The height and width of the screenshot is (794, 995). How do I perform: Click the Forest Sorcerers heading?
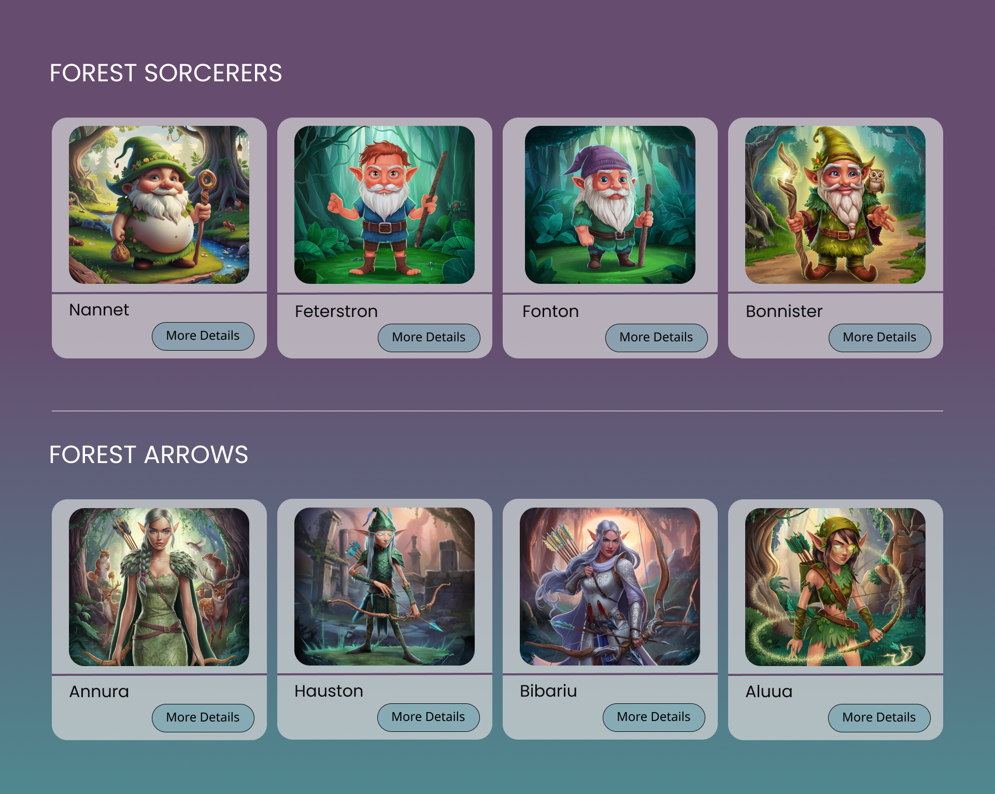[166, 73]
